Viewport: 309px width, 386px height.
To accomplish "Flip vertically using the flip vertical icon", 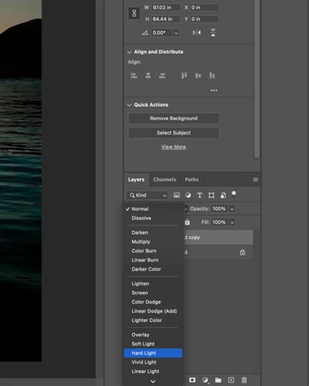I will point(213,33).
